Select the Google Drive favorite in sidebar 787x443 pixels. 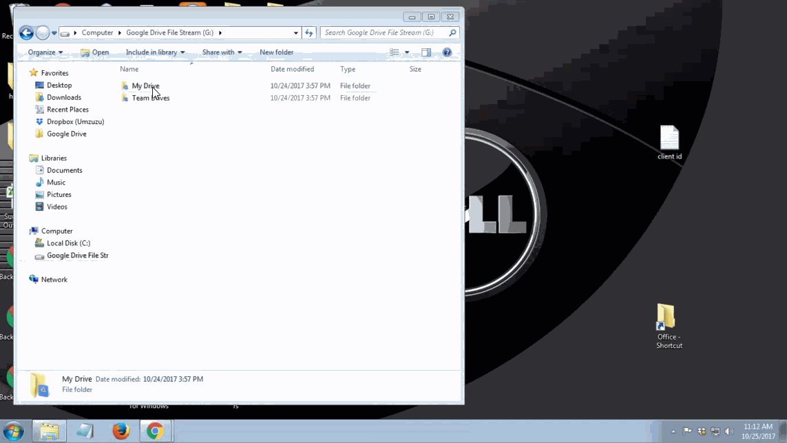click(x=67, y=134)
